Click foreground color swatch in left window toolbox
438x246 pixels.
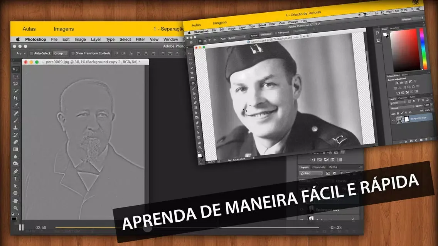[x=14, y=218]
